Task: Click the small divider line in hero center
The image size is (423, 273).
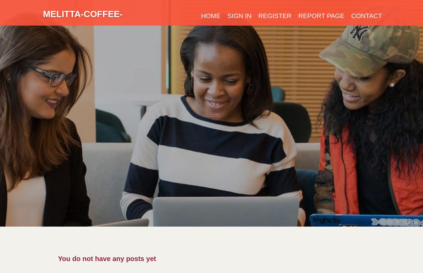Action: pos(211,115)
